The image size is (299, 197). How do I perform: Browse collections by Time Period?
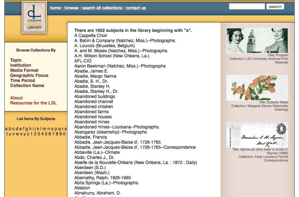pyautogui.click(x=22, y=81)
